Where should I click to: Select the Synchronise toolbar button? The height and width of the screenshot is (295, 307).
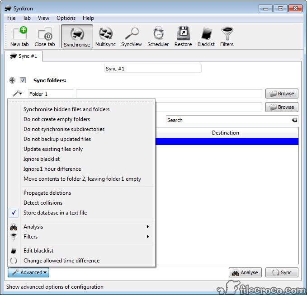point(77,37)
